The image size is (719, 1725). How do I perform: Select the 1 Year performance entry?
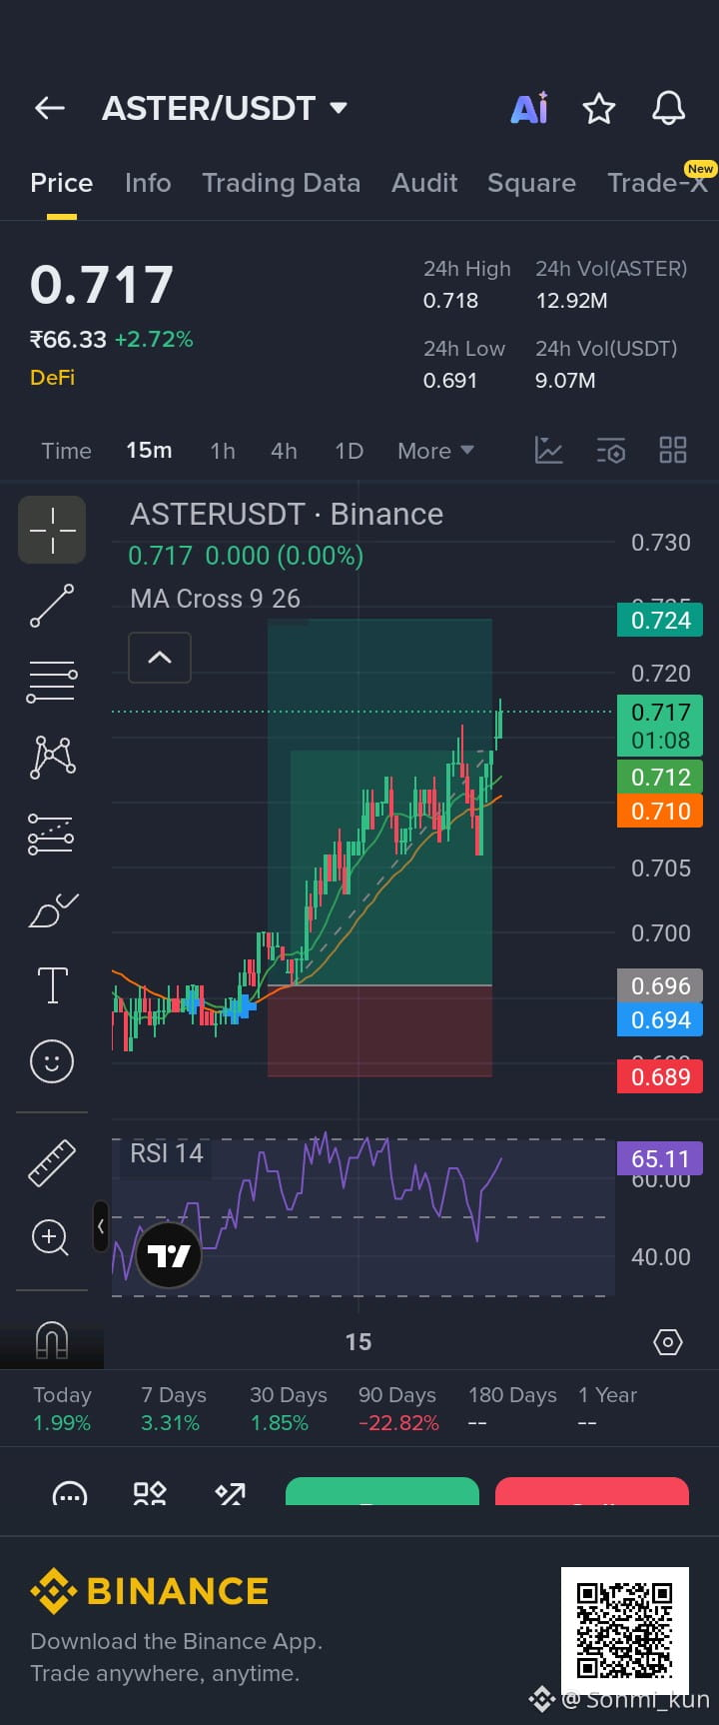pyautogui.click(x=607, y=1408)
